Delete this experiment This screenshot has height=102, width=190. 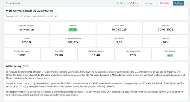click(164, 3)
